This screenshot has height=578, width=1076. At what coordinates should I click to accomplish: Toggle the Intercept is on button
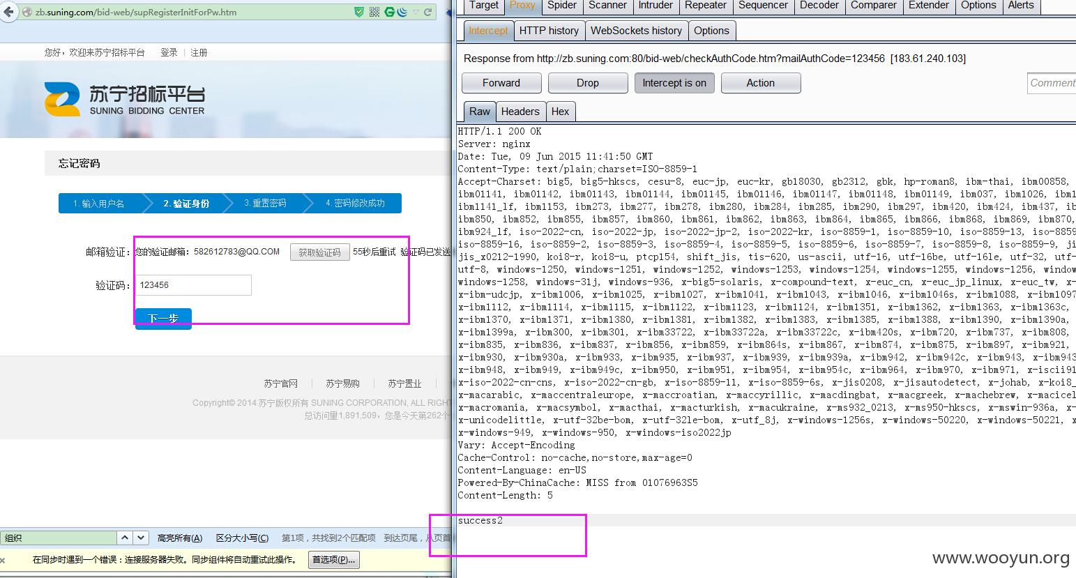pyautogui.click(x=674, y=83)
